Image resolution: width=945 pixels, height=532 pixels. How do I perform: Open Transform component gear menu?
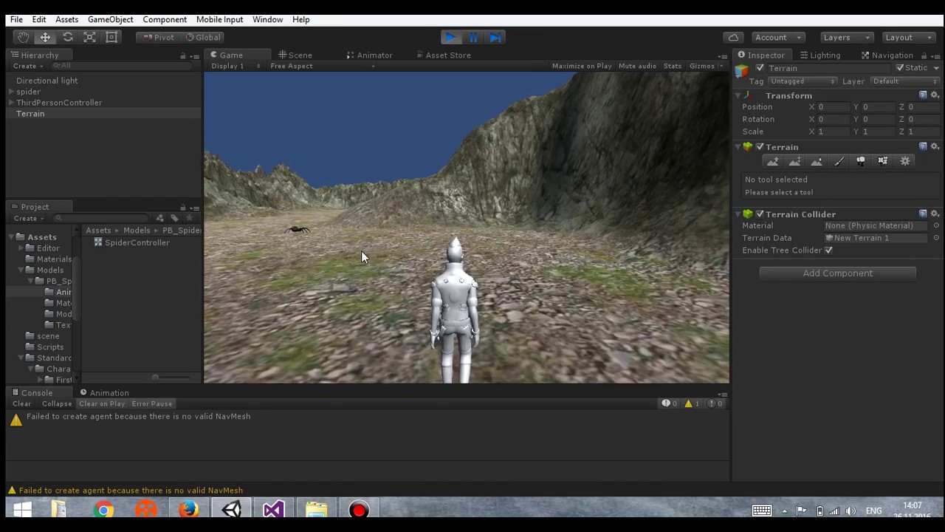pyautogui.click(x=935, y=95)
